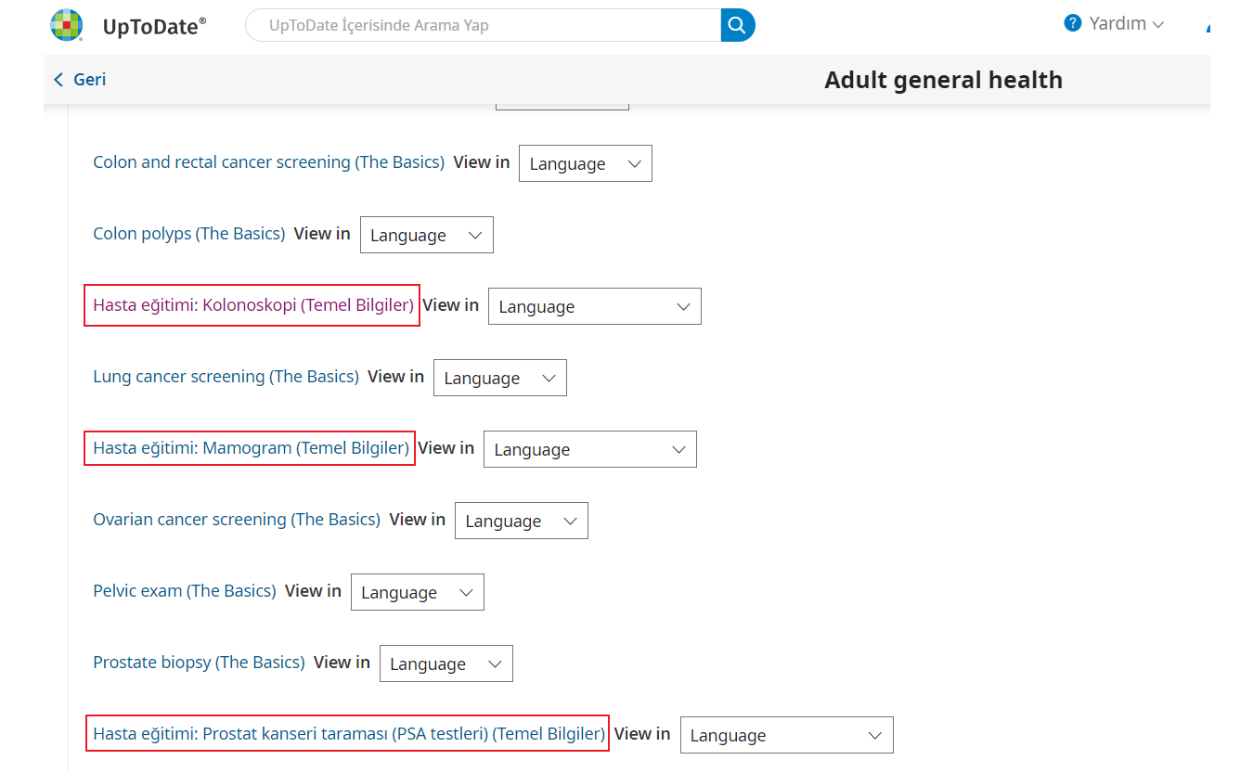Open Prostat kanseri taraması (PSA testleri) link
The width and height of the screenshot is (1253, 773).
(349, 734)
